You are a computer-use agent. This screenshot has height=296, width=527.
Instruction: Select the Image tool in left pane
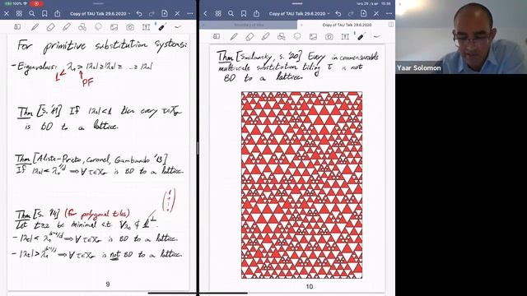[114, 27]
